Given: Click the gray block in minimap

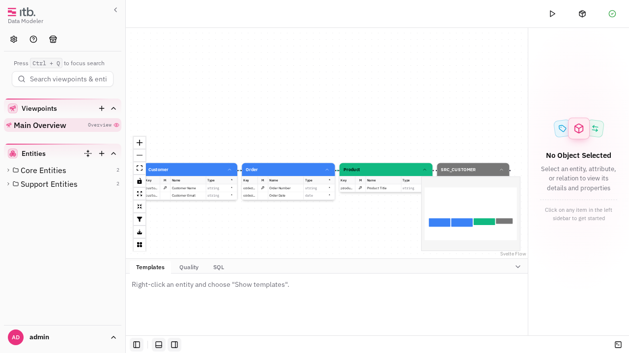Looking at the screenshot, I should (504, 221).
